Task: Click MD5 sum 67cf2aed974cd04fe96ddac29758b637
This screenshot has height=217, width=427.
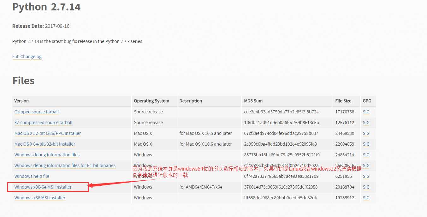Action: (x=281, y=133)
